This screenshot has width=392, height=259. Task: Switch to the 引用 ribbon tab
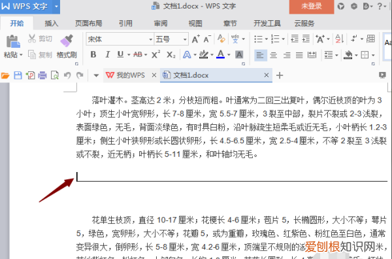125,24
